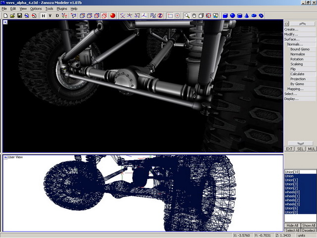317x238 pixels.
Task: Open the Options menu
Action: 36,8
